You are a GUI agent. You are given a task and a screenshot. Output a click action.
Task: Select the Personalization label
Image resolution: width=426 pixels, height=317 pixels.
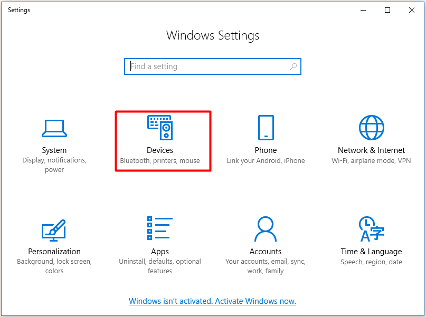54,251
